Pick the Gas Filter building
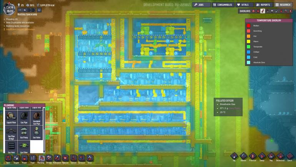Screen dimensions: 296x167 click(x=24, y=147)
